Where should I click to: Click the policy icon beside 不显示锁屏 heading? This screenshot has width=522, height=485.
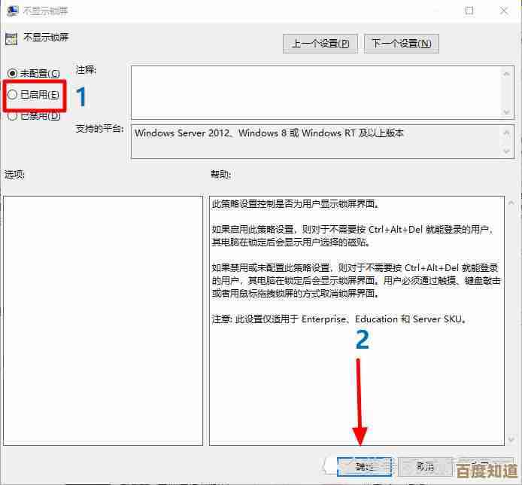point(11,39)
